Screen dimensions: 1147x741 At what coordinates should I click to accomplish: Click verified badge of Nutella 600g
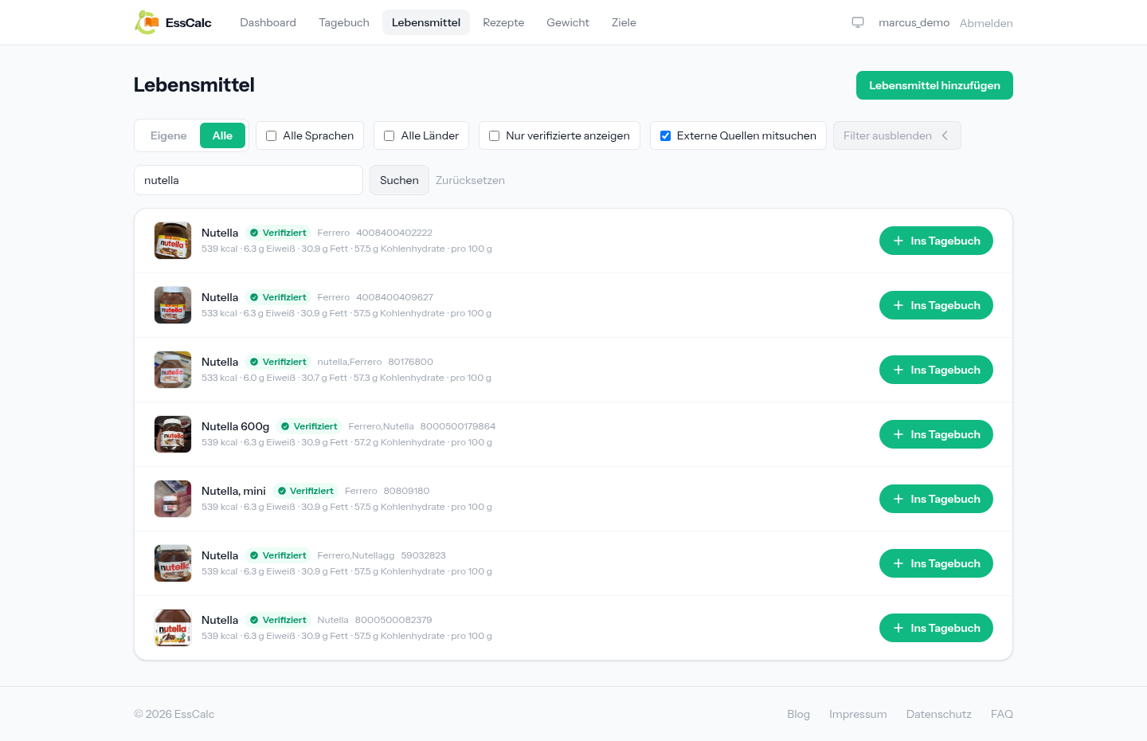tap(309, 426)
